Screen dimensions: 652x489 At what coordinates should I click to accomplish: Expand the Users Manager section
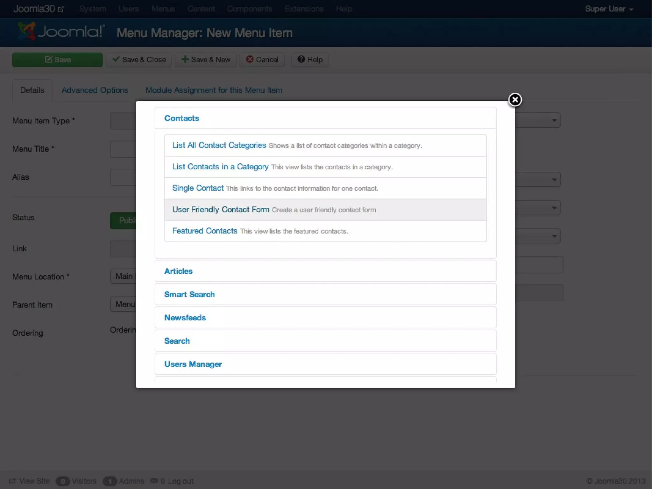tap(193, 364)
